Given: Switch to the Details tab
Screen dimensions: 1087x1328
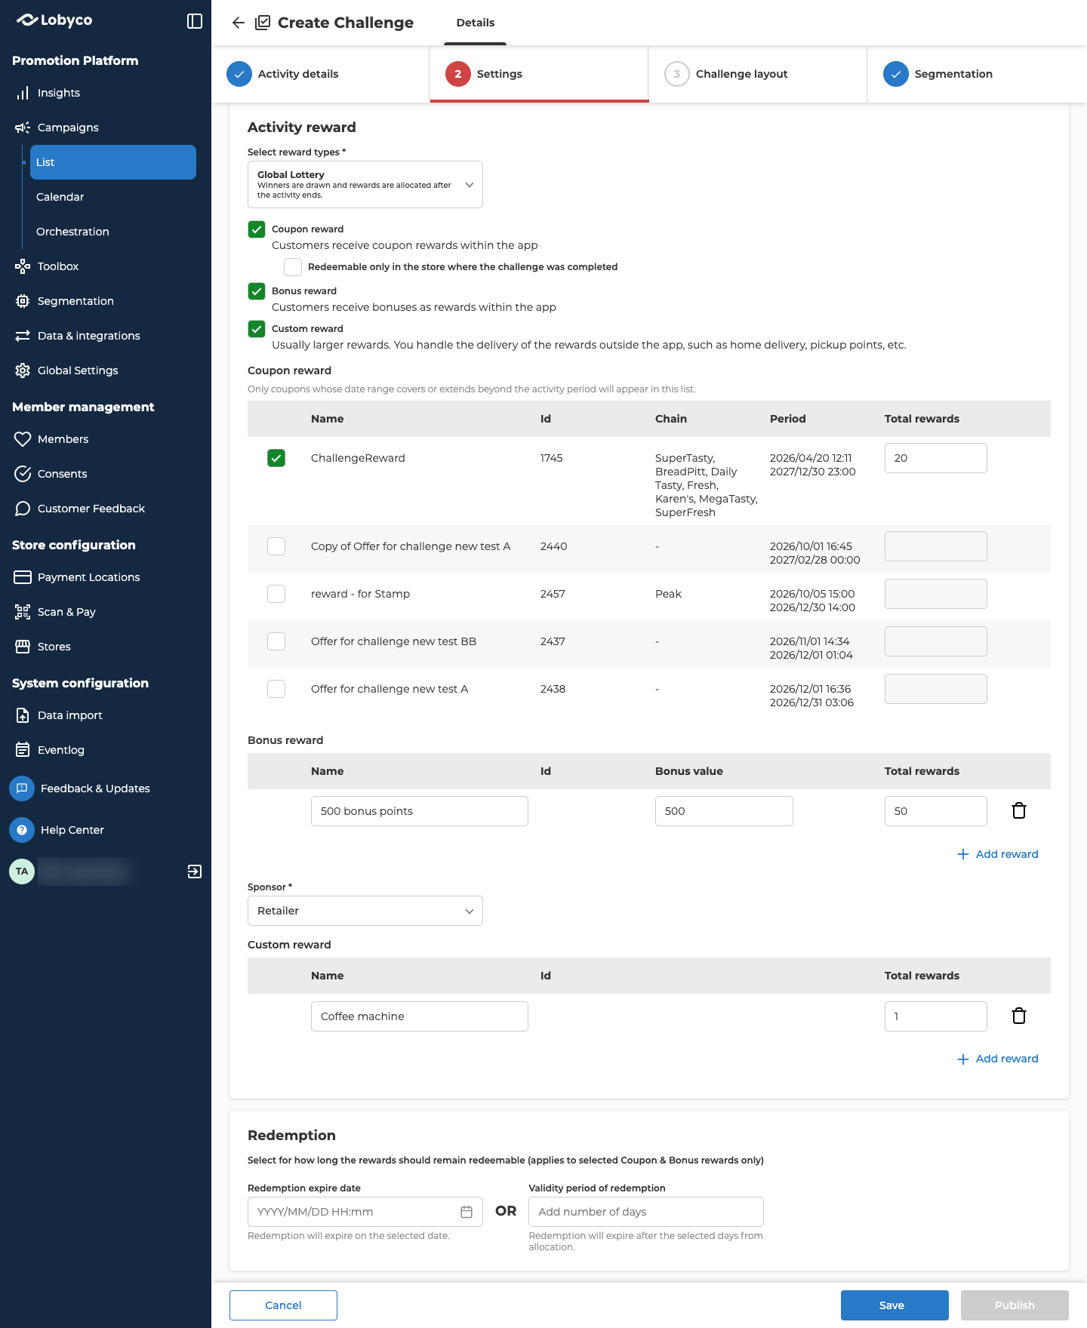Looking at the screenshot, I should (476, 23).
